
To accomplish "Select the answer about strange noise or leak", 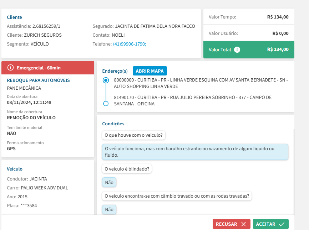I will [195, 152].
